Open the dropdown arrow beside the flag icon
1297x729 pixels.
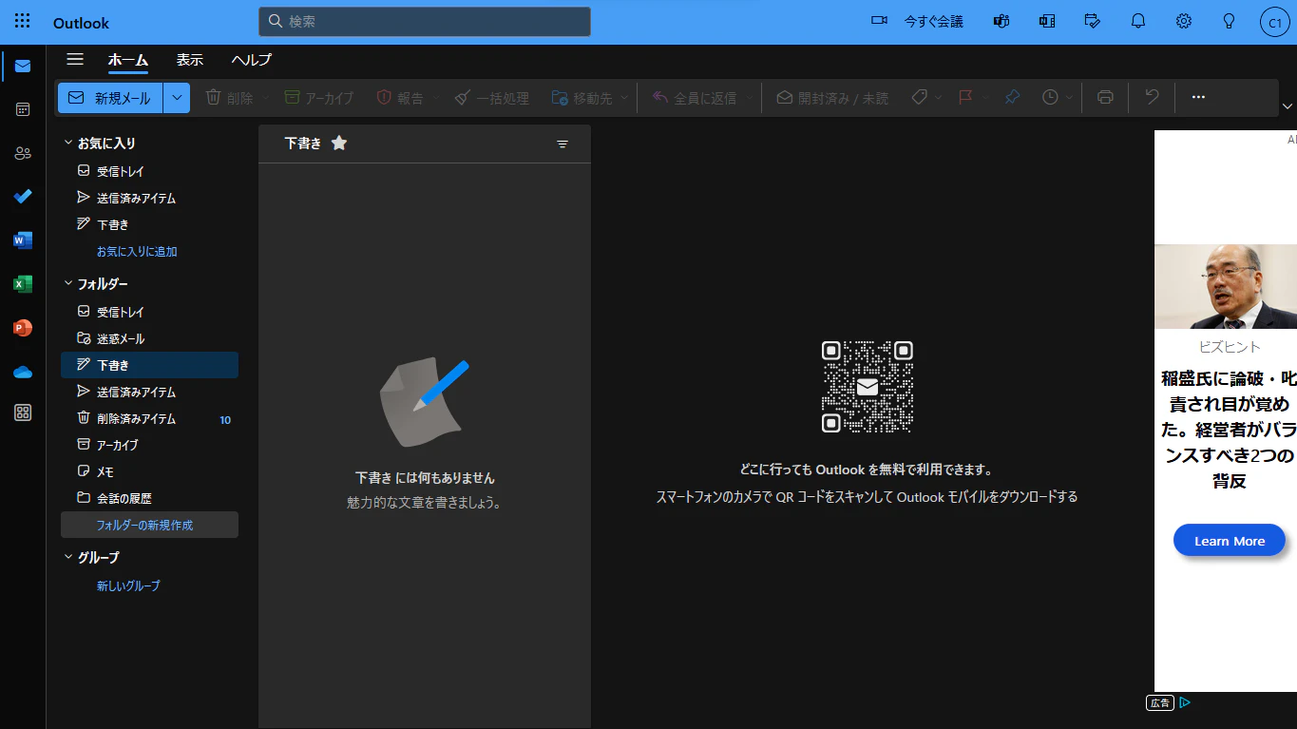point(984,98)
